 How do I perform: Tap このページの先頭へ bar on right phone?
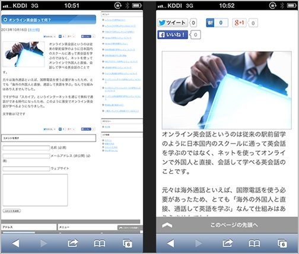pyautogui.click(x=227, y=225)
